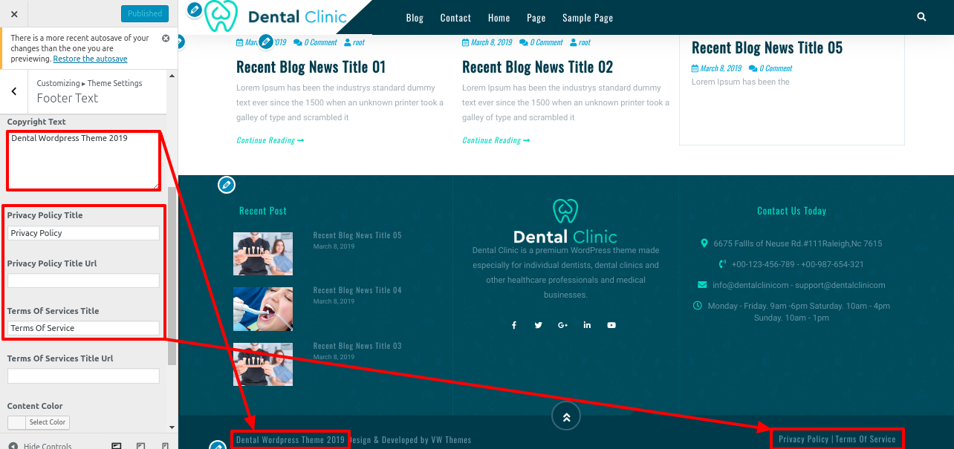Click the Contact Us Today footer heading
This screenshot has width=954, height=449.
pos(791,211)
